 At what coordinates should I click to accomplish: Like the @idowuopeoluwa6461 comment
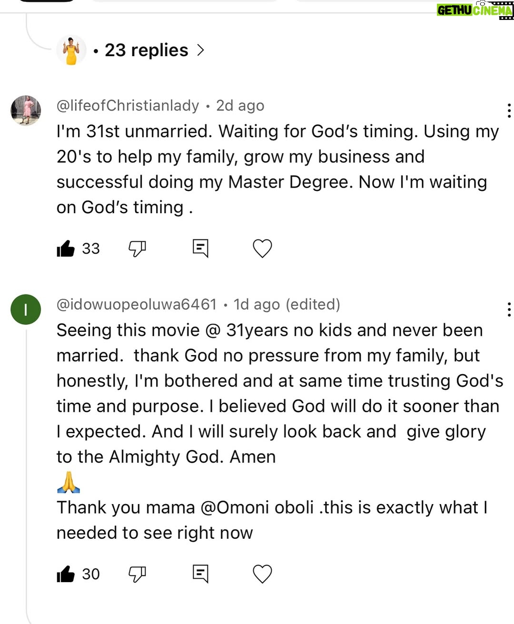(x=66, y=574)
